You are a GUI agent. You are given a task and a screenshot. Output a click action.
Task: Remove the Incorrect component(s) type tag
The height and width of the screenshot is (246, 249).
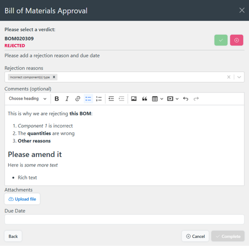(54, 77)
